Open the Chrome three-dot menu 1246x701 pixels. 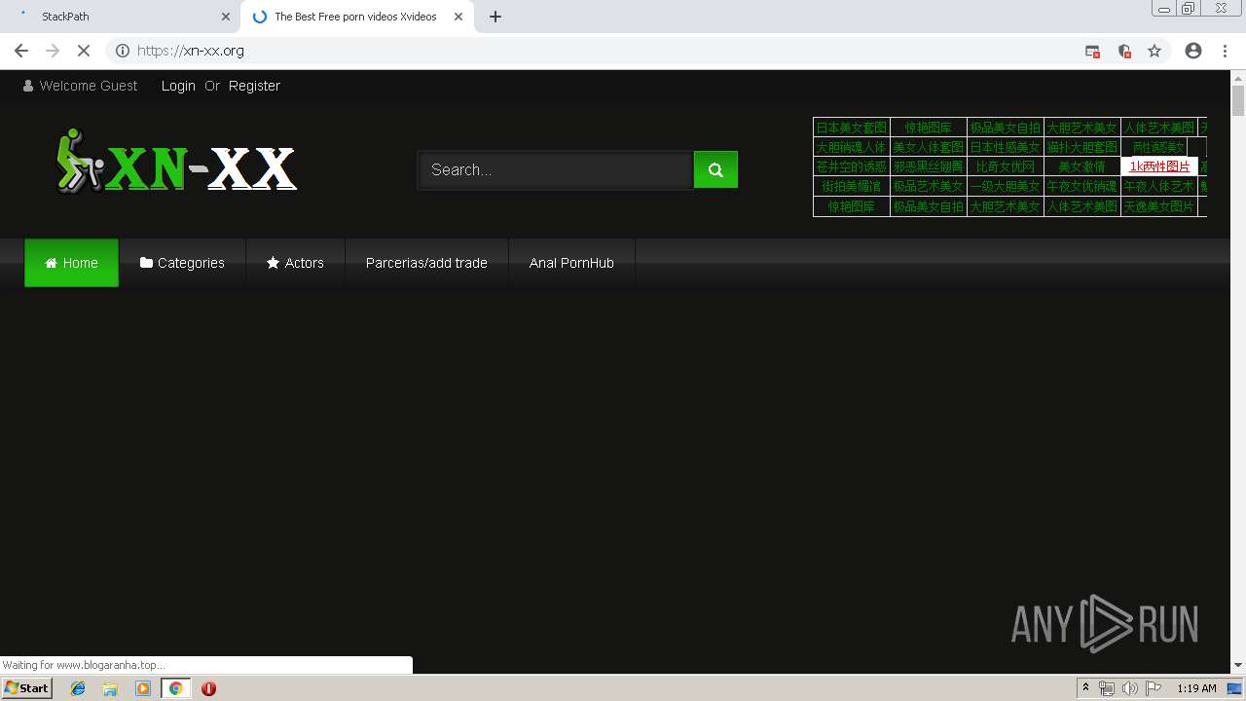[x=1225, y=51]
